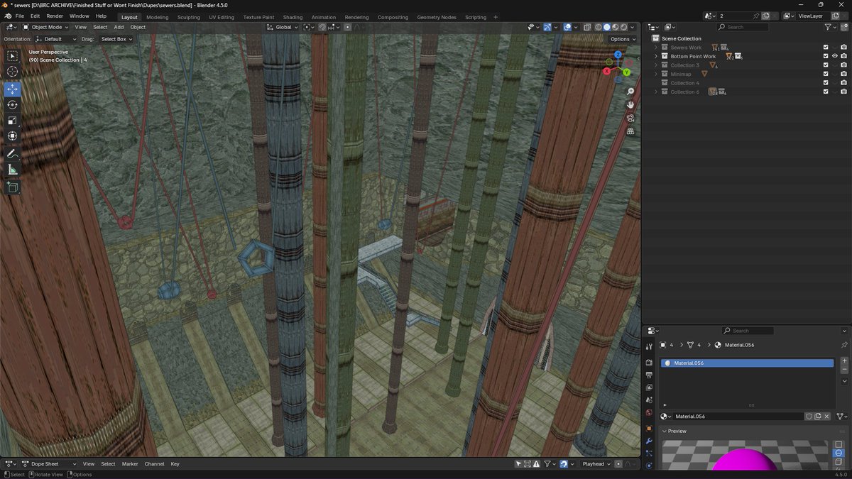Open the Particles properties tab

pyautogui.click(x=649, y=453)
